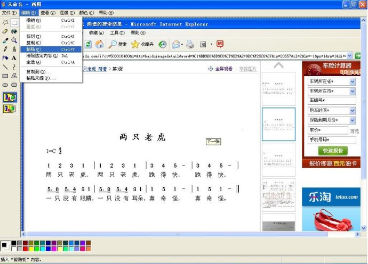
Task: Pick the red color swatch in palette
Action: point(26,249)
